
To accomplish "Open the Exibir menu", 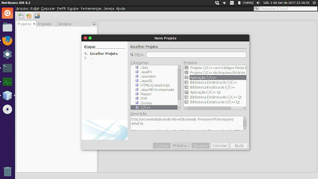I will [x=35, y=8].
